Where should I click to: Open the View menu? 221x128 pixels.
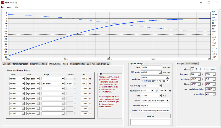9,7
